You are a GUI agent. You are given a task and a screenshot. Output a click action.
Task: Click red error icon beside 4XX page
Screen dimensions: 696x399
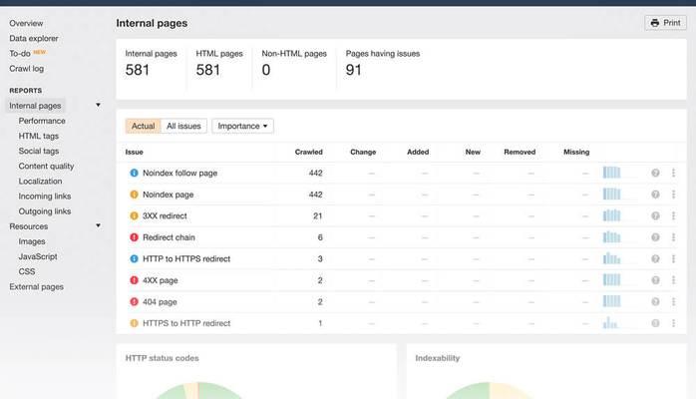[x=134, y=280]
